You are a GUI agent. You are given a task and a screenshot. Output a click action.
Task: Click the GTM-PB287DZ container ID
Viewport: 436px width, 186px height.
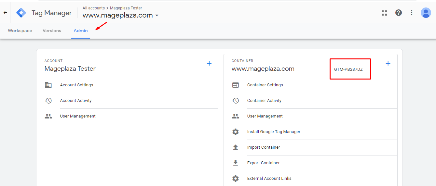[348, 69]
